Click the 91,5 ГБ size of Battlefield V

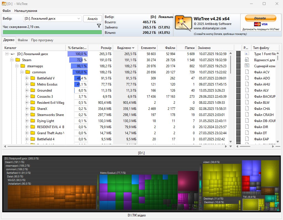[x=106, y=78]
